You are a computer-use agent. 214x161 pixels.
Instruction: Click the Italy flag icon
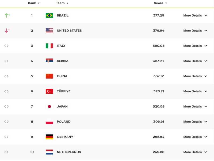(x=49, y=46)
